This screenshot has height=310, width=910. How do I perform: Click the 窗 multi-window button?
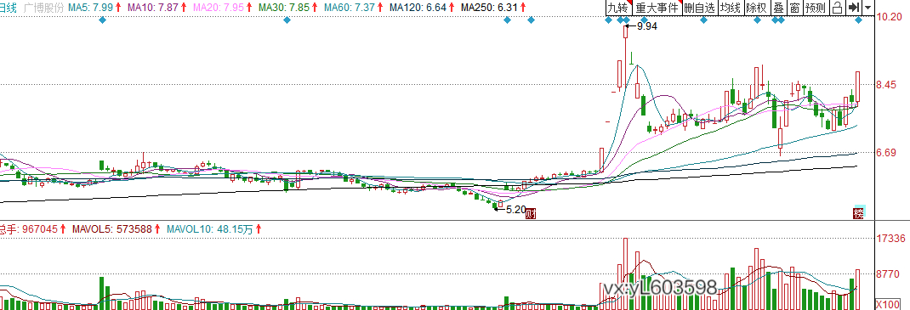794,8
